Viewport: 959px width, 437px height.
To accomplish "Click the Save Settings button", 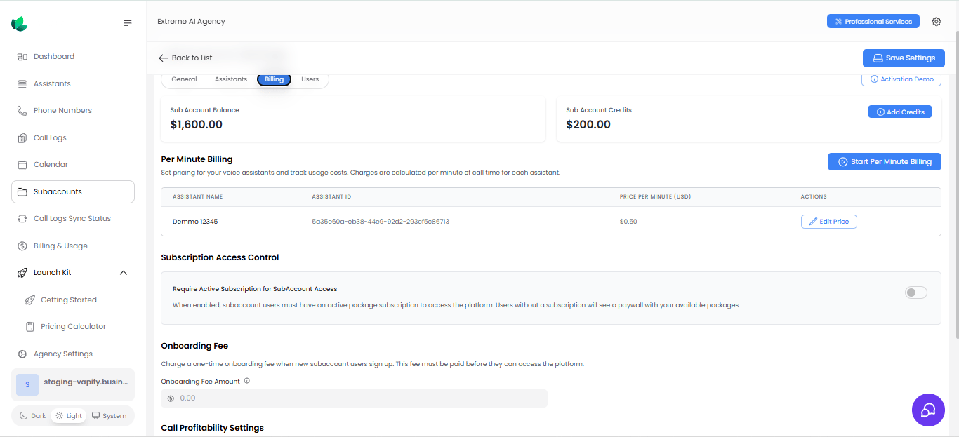I will point(904,58).
